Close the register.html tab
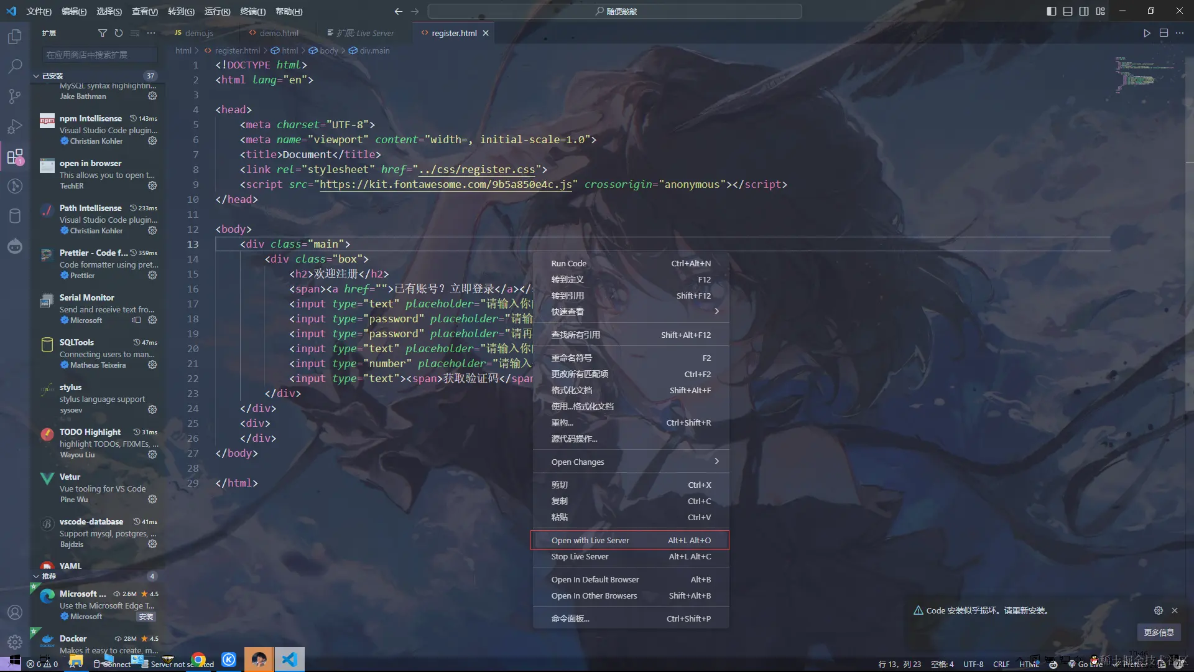This screenshot has width=1194, height=672. (486, 33)
